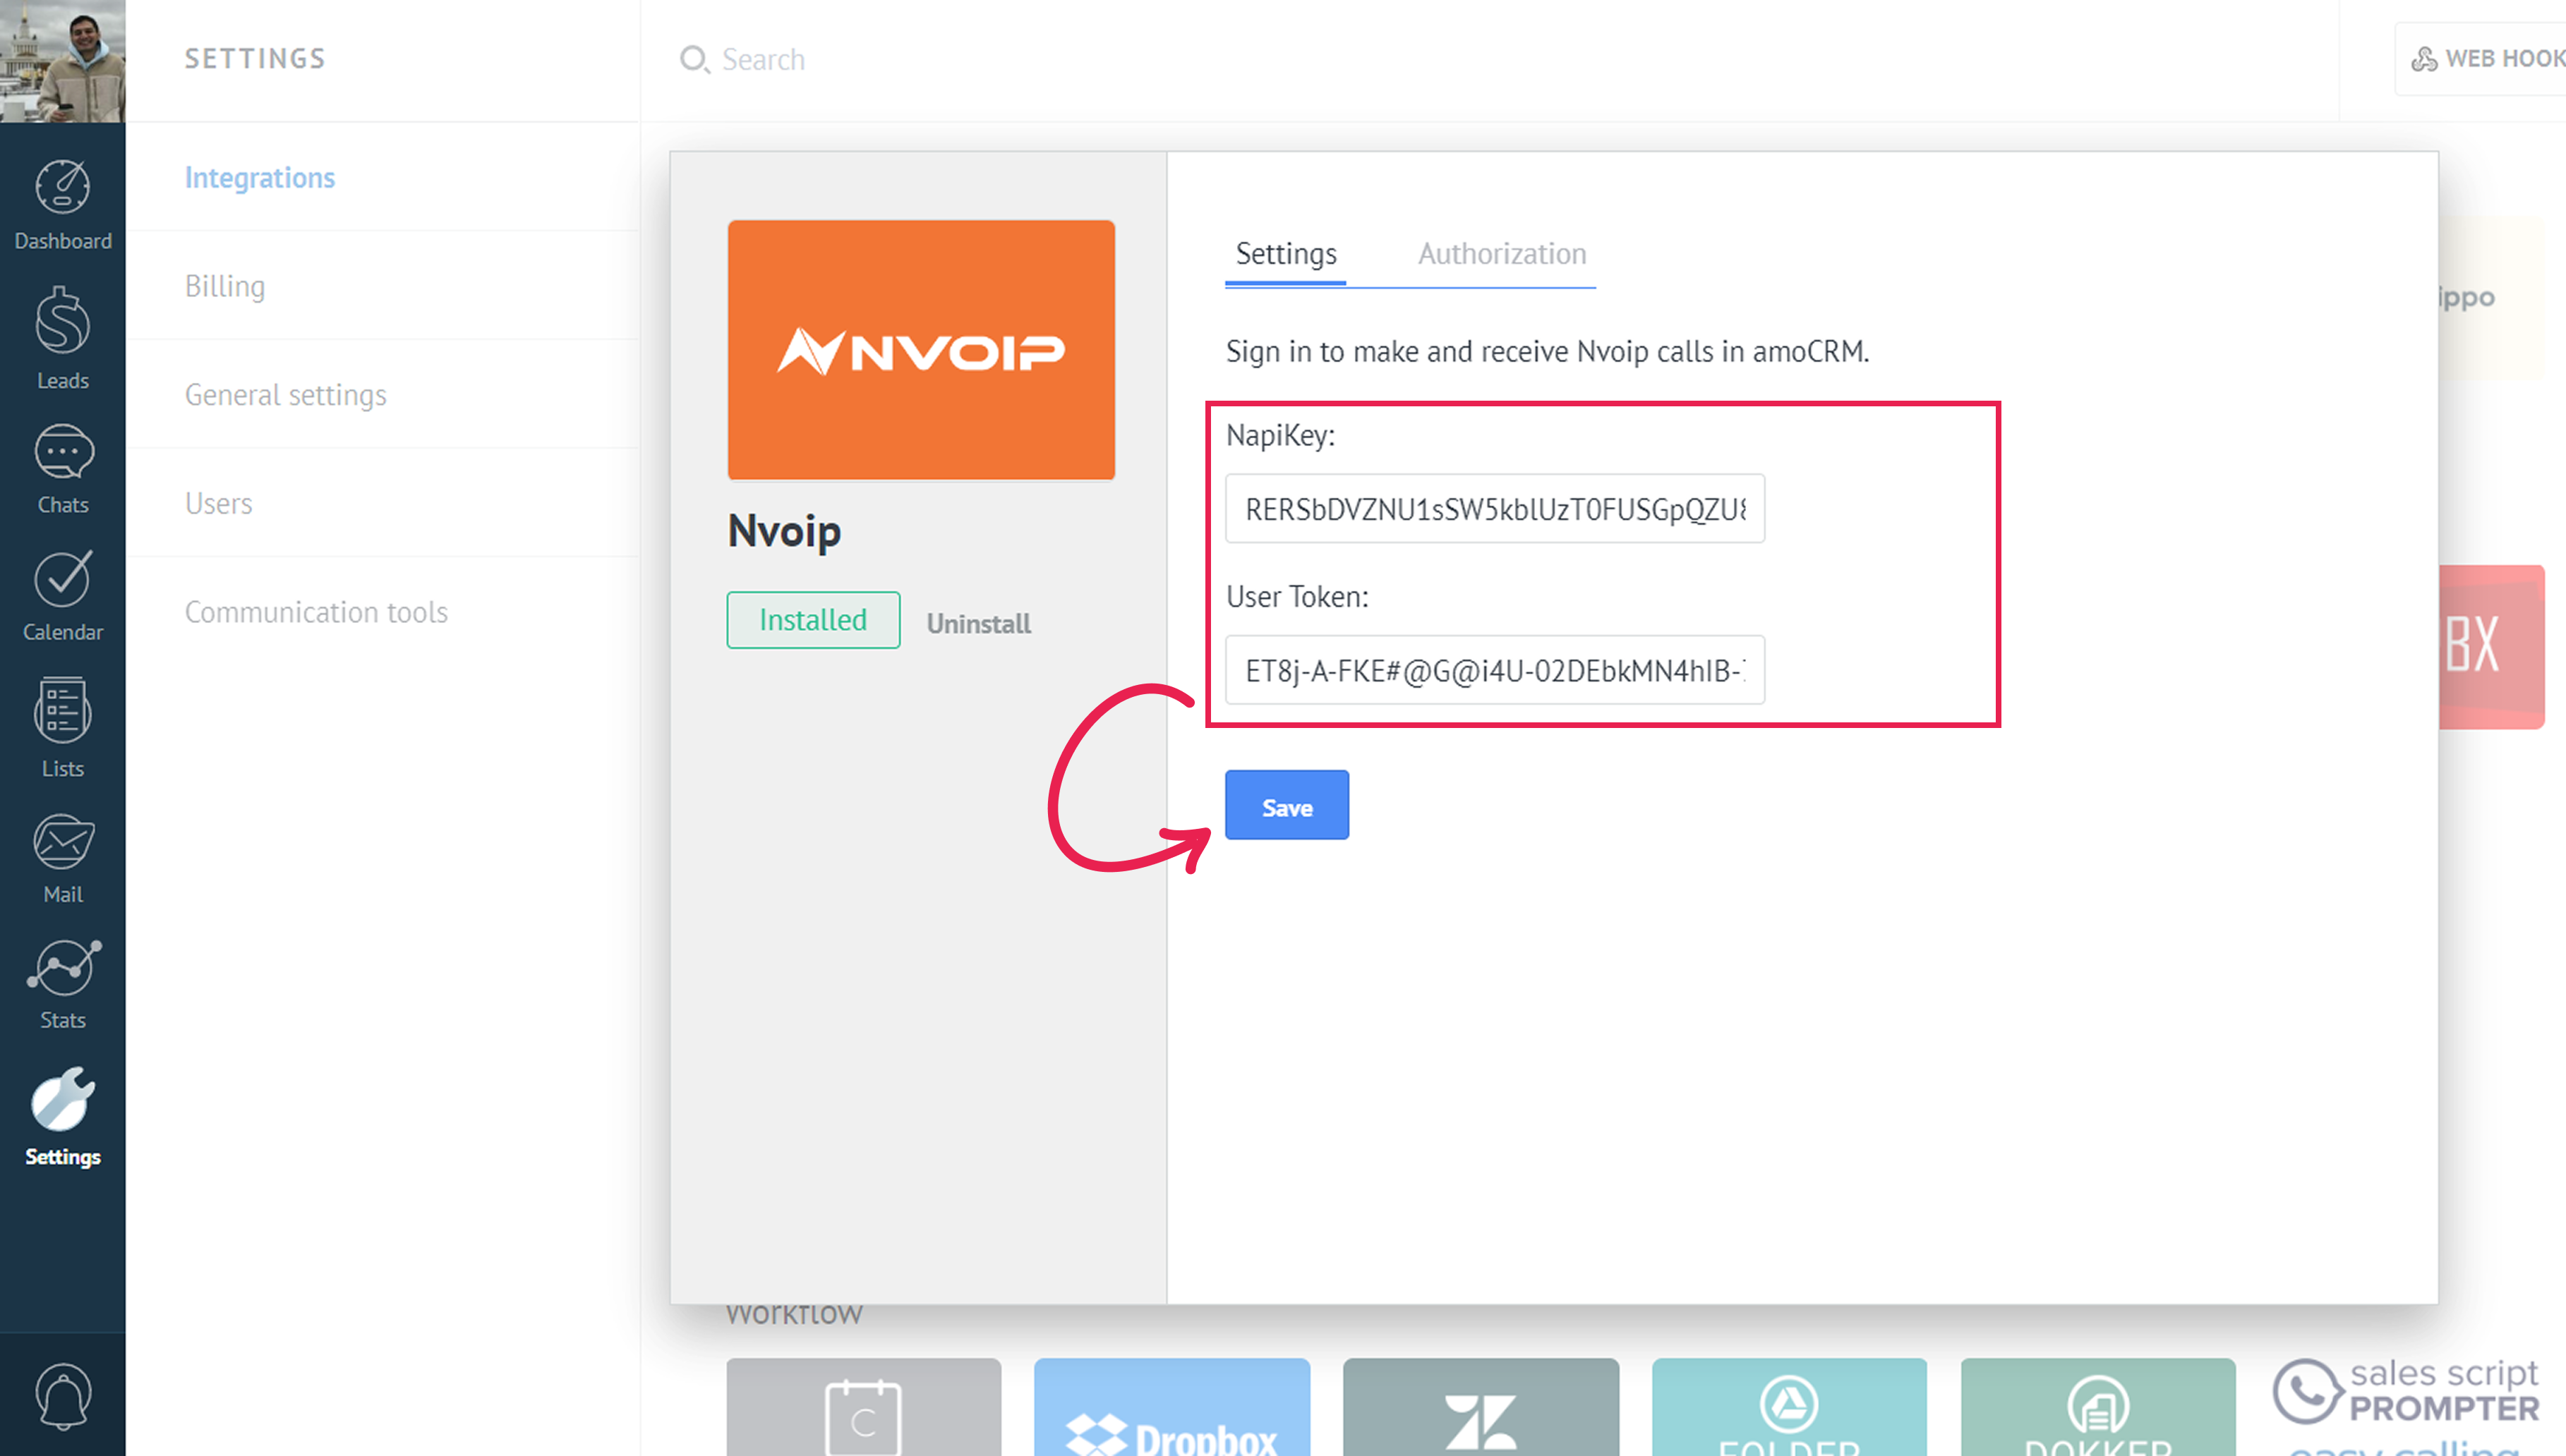Switch to the Settings tab
The image size is (2566, 1456).
point(1286,254)
